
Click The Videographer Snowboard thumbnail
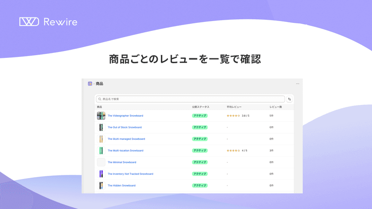[x=101, y=116]
